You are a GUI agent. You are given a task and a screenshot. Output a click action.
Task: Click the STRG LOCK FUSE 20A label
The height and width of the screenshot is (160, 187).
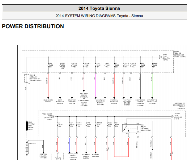[63, 66]
